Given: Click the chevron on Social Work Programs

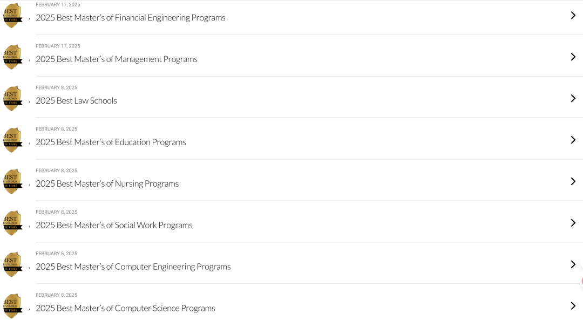Looking at the screenshot, I should [573, 223].
